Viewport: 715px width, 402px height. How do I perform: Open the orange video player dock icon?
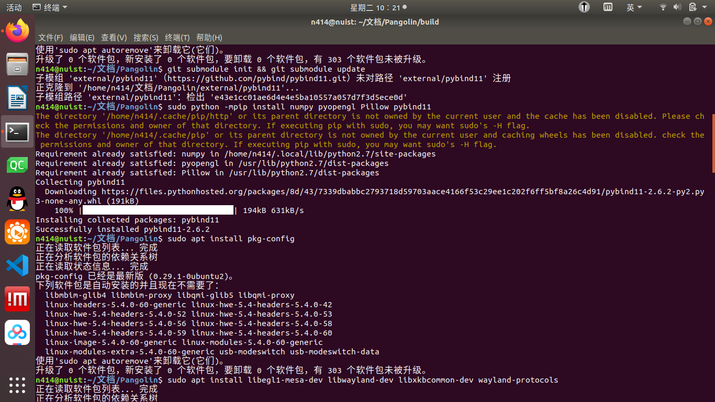17,232
